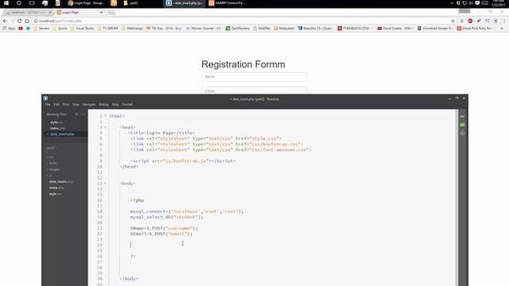Collapse the html tag fold on line 1
The height and width of the screenshot is (286, 509).
[x=105, y=116]
